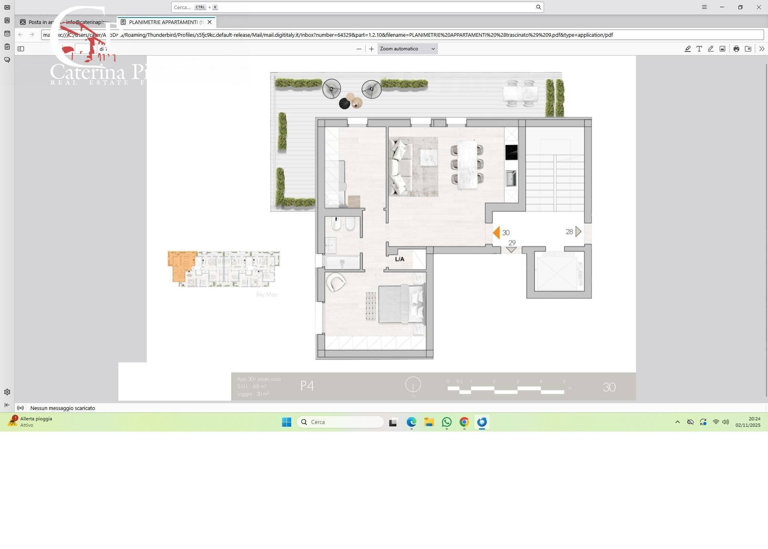Image resolution: width=768 pixels, height=549 pixels.
Task: Save the PDF with download icon
Action: click(x=748, y=49)
